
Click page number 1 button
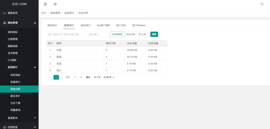point(56,77)
